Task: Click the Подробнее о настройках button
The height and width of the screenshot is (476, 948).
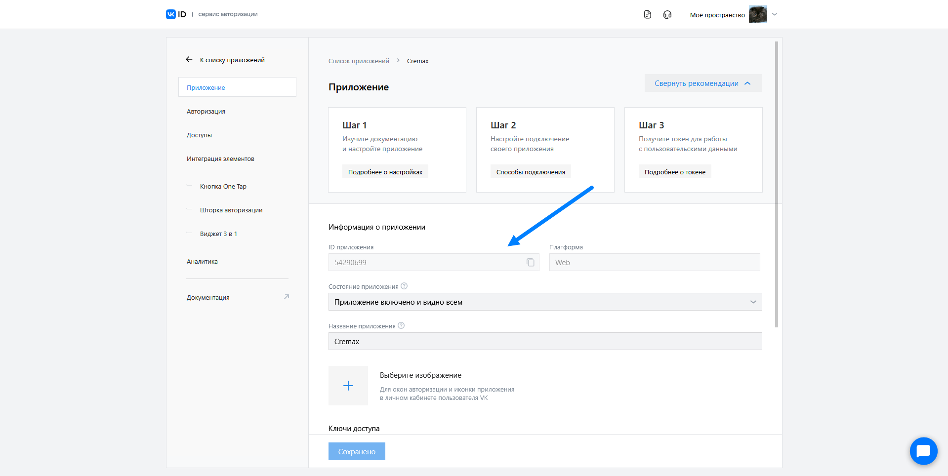Action: (x=385, y=172)
